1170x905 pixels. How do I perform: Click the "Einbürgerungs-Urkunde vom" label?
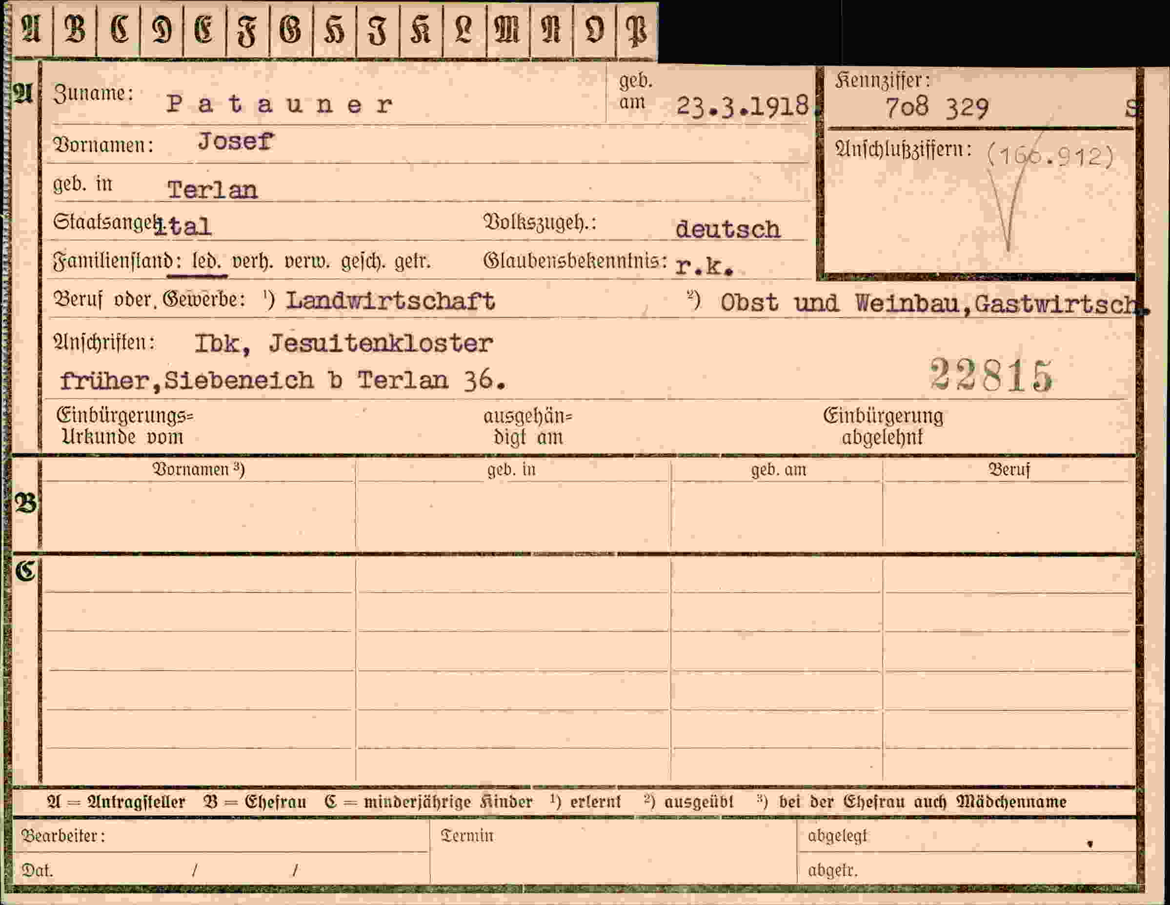coord(125,426)
